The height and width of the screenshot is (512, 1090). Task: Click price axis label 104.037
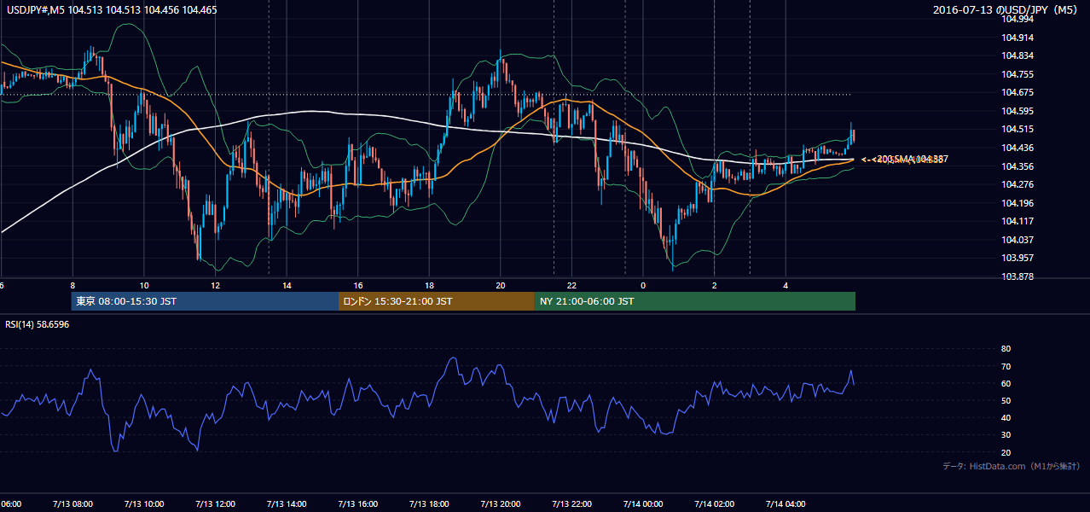tap(1017, 240)
